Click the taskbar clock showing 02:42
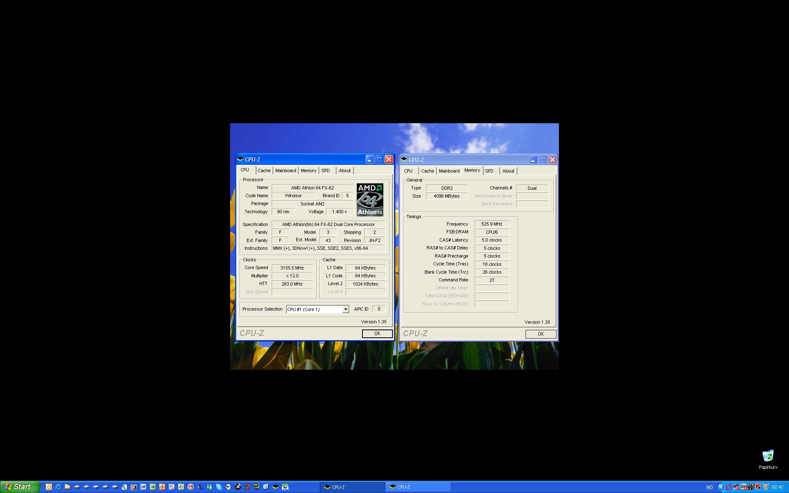This screenshot has width=789, height=493. pyautogui.click(x=777, y=487)
